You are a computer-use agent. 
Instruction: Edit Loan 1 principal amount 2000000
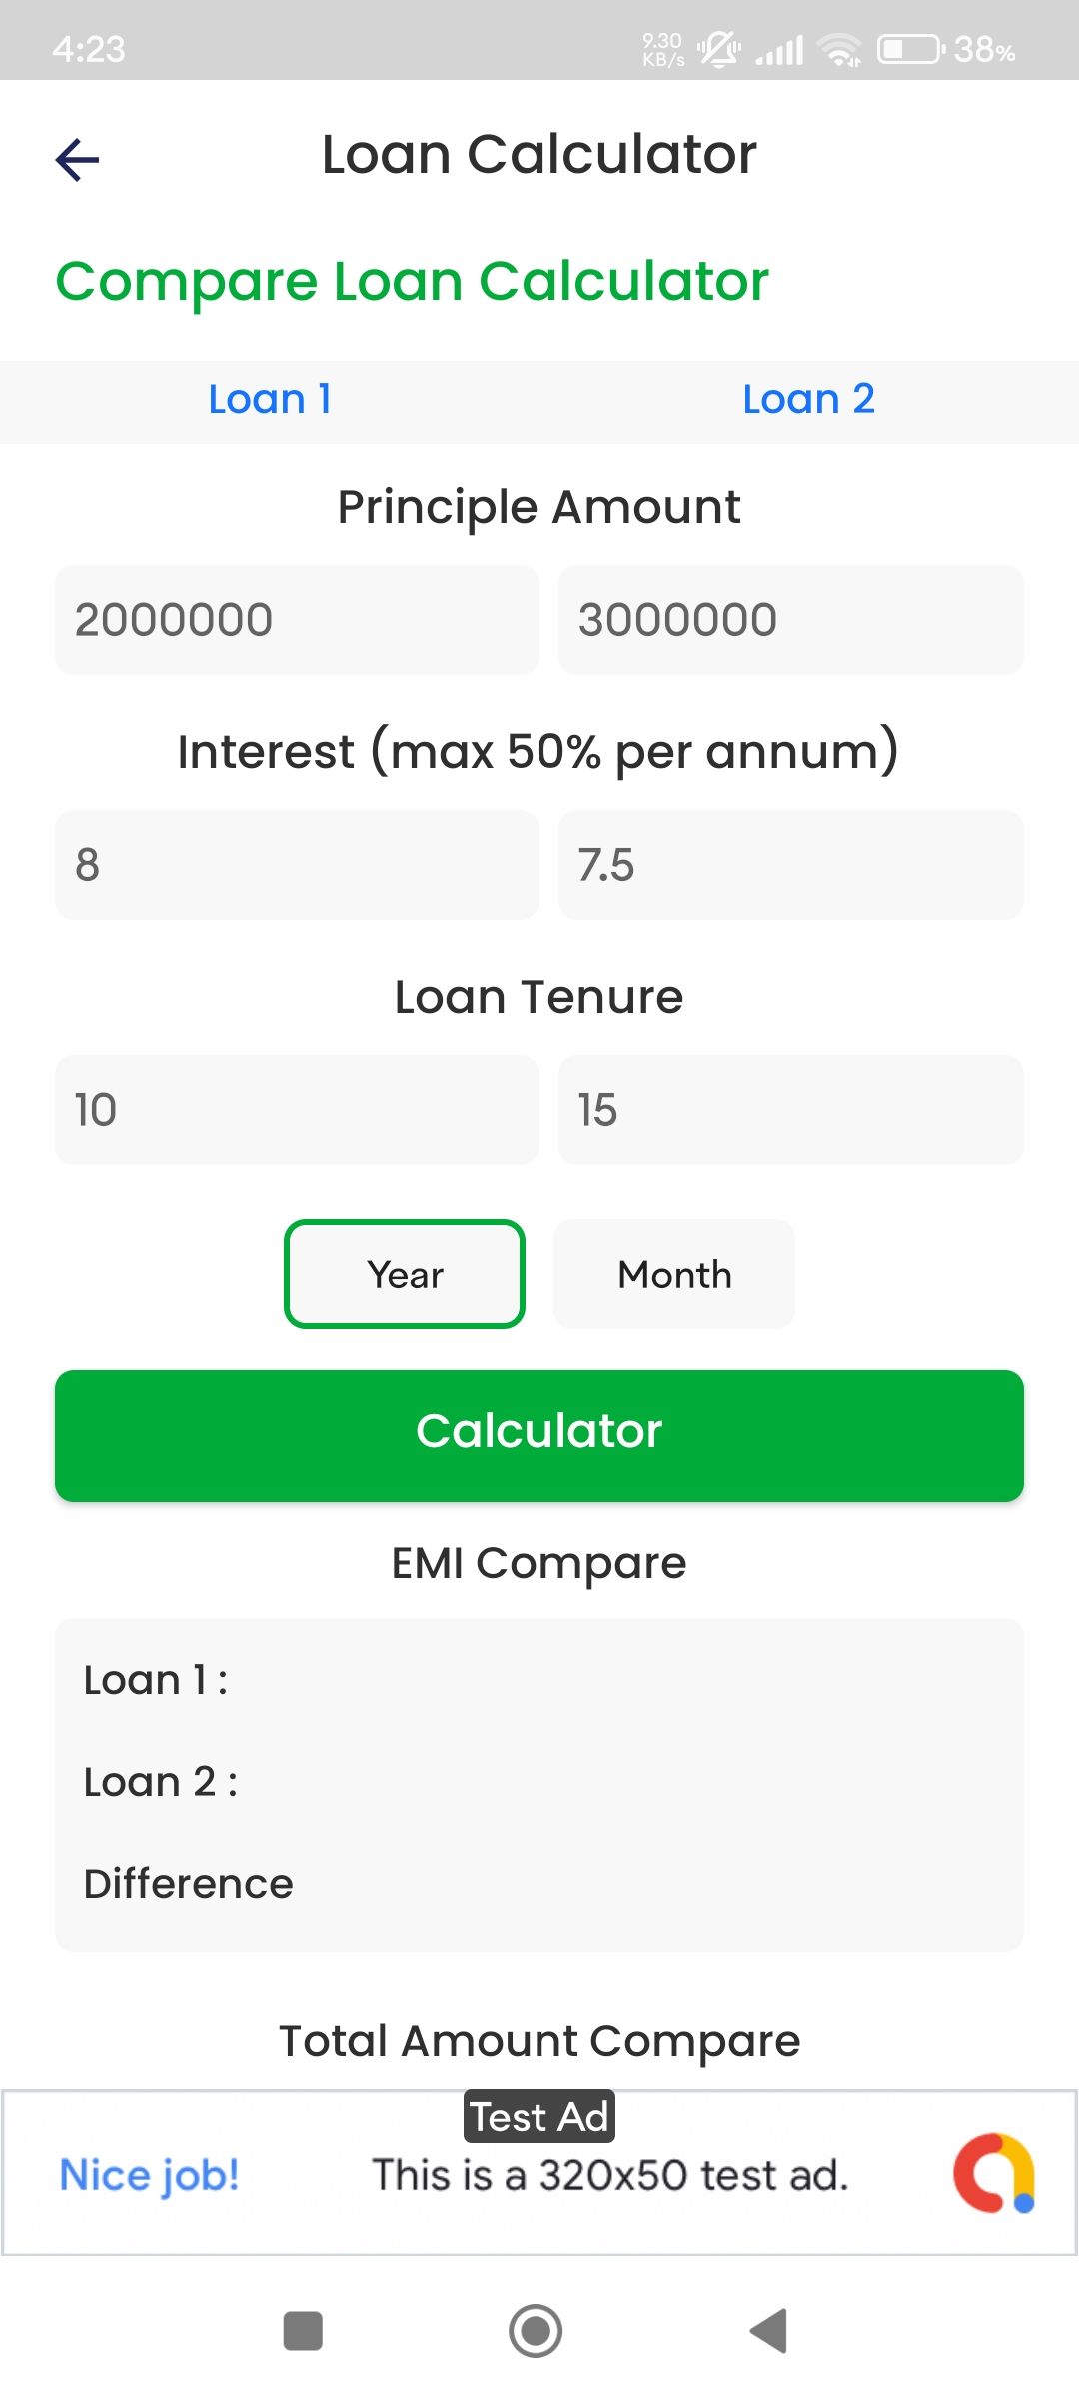297,620
